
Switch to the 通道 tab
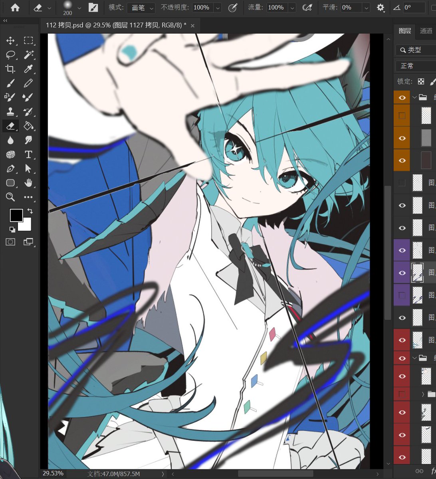tap(426, 31)
